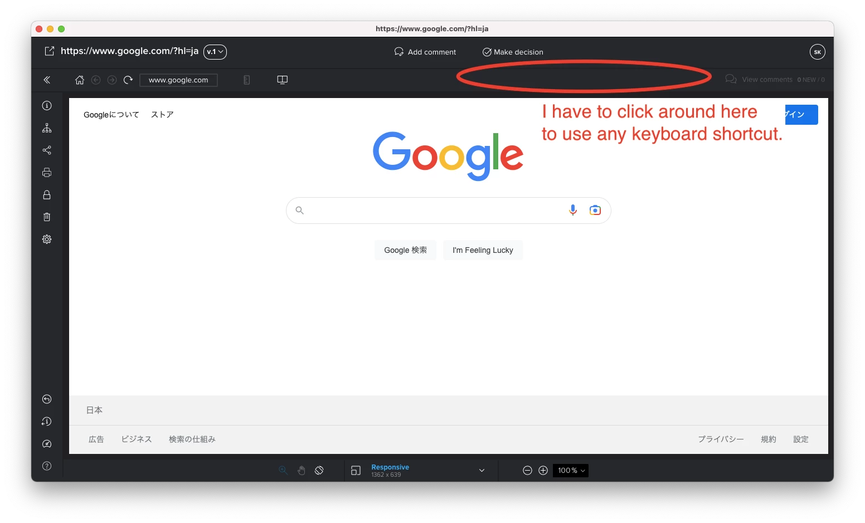The width and height of the screenshot is (865, 523).
Task: Click the device size icon
Action: [x=356, y=471]
